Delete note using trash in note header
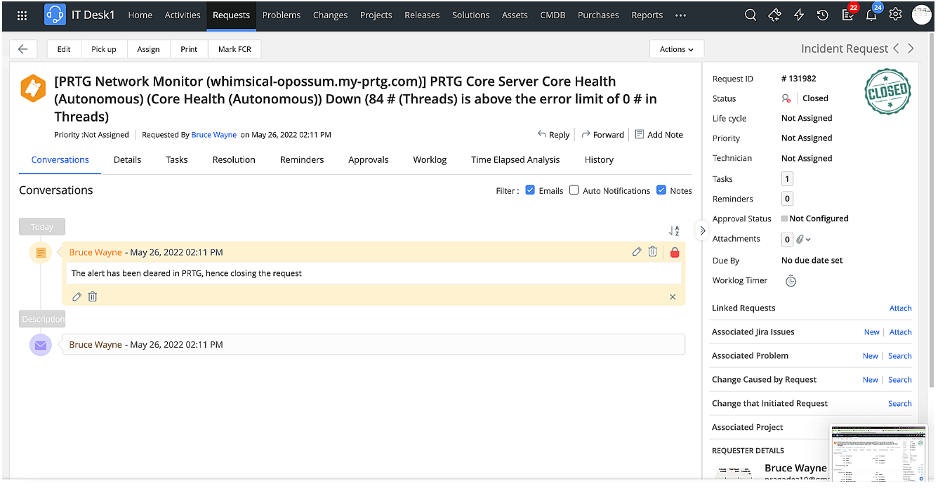The image size is (945, 491). click(653, 251)
